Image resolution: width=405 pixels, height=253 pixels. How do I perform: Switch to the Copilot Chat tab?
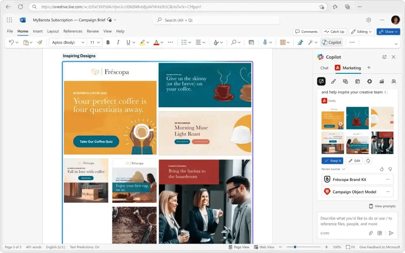324,68
